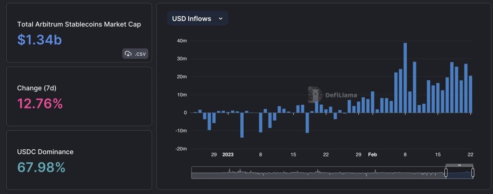Click the left range slider handle
The image size is (493, 194).
click(445, 172)
